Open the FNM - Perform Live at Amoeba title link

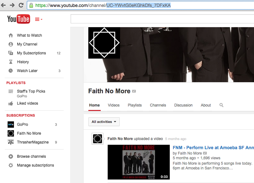click(213, 148)
